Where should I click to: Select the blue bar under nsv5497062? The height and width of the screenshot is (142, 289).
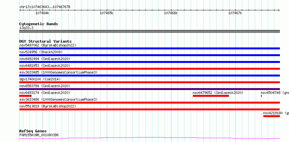coord(149,48)
